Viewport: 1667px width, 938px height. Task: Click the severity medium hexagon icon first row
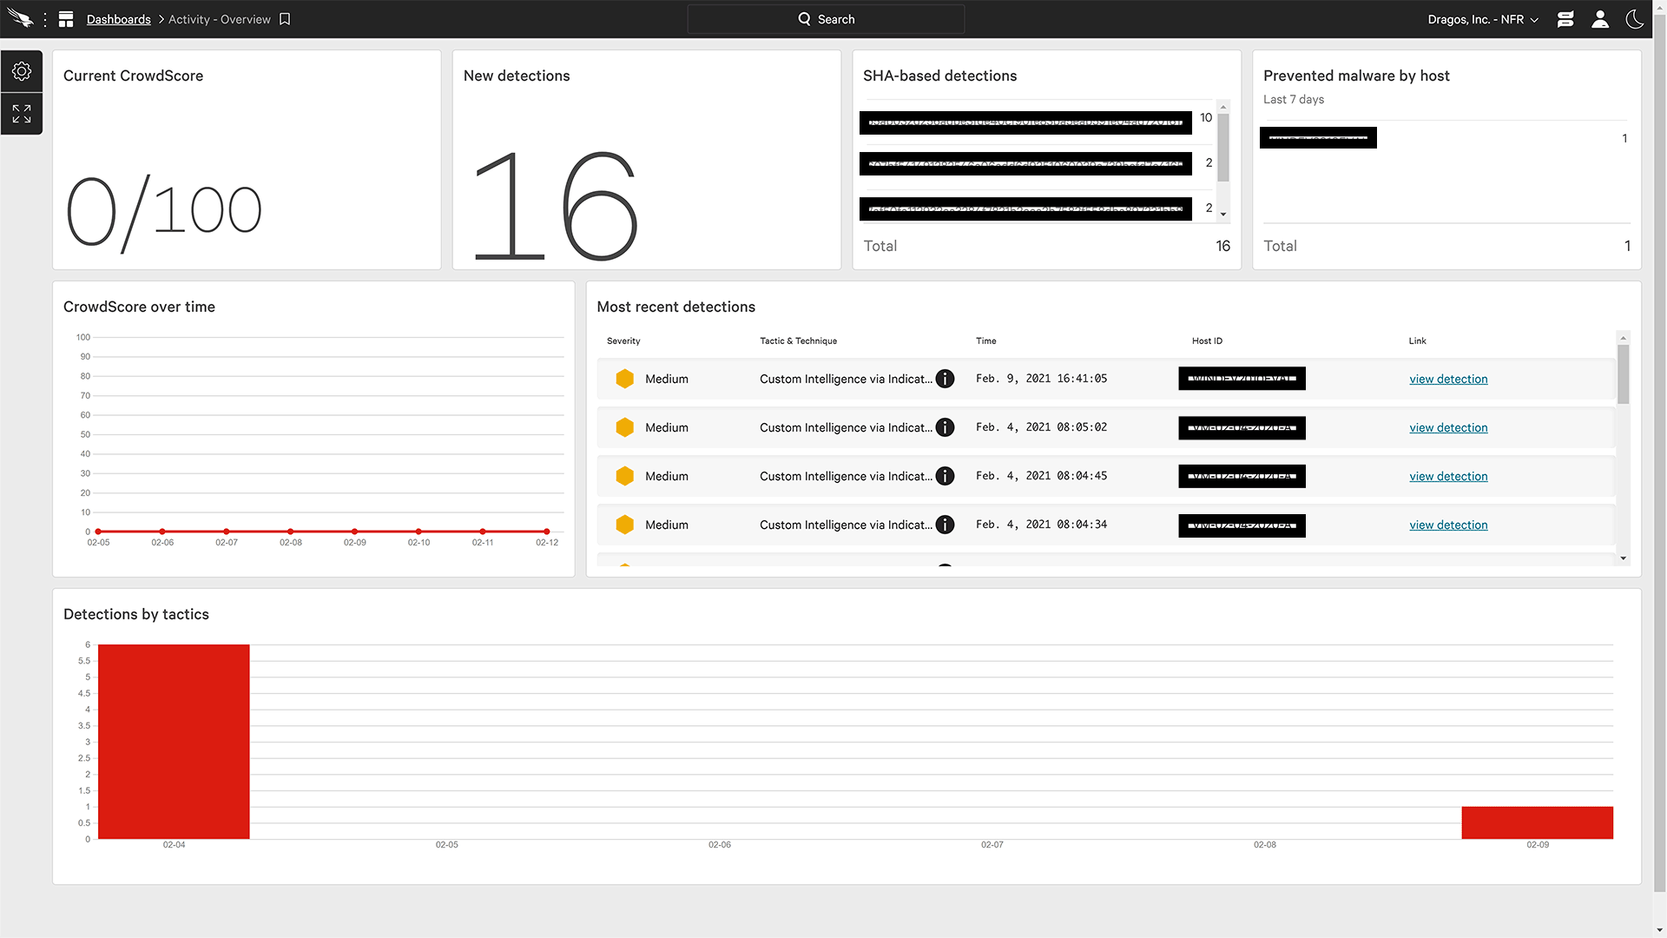pyautogui.click(x=626, y=379)
